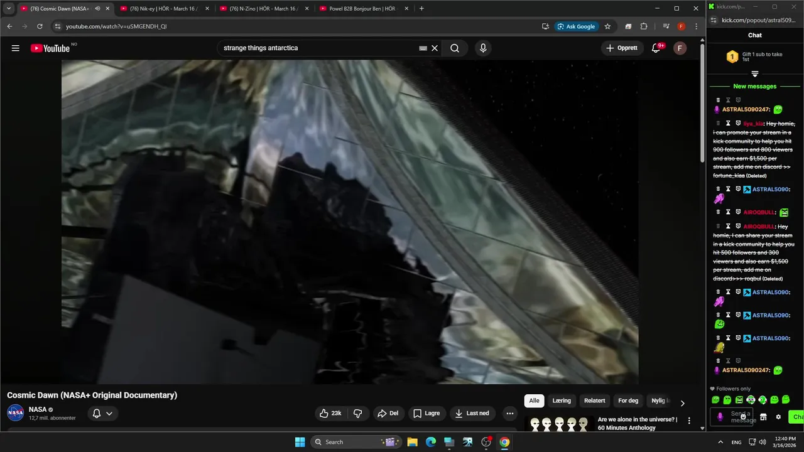This screenshot has height=452, width=804.
Task: Open NASA channel avatar
Action: 16,413
